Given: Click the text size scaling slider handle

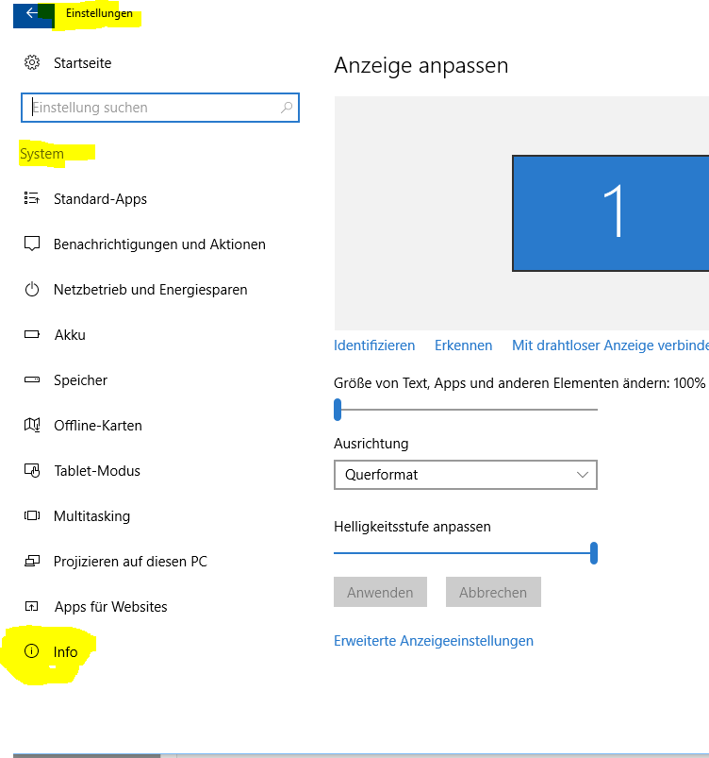Looking at the screenshot, I should coord(338,410).
